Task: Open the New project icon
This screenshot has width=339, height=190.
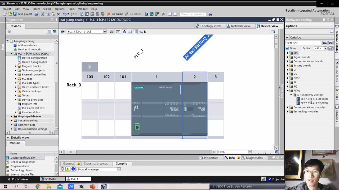Action: (x=5, y=14)
